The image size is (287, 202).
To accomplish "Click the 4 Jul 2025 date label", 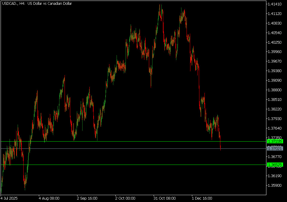I will (x=9, y=198).
